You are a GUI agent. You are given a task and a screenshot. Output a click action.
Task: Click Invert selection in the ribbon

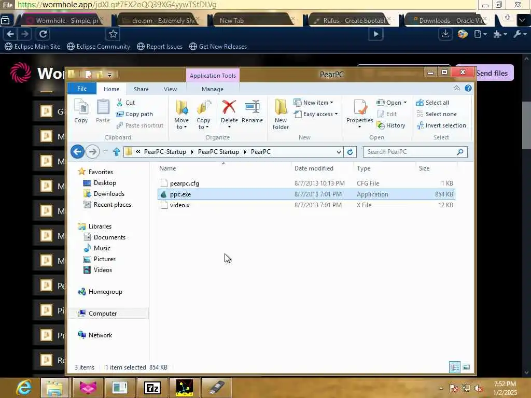tap(441, 125)
